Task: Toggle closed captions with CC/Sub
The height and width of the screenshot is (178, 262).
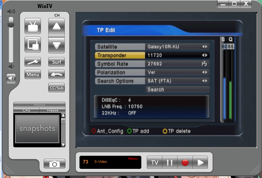Action: [x=57, y=88]
